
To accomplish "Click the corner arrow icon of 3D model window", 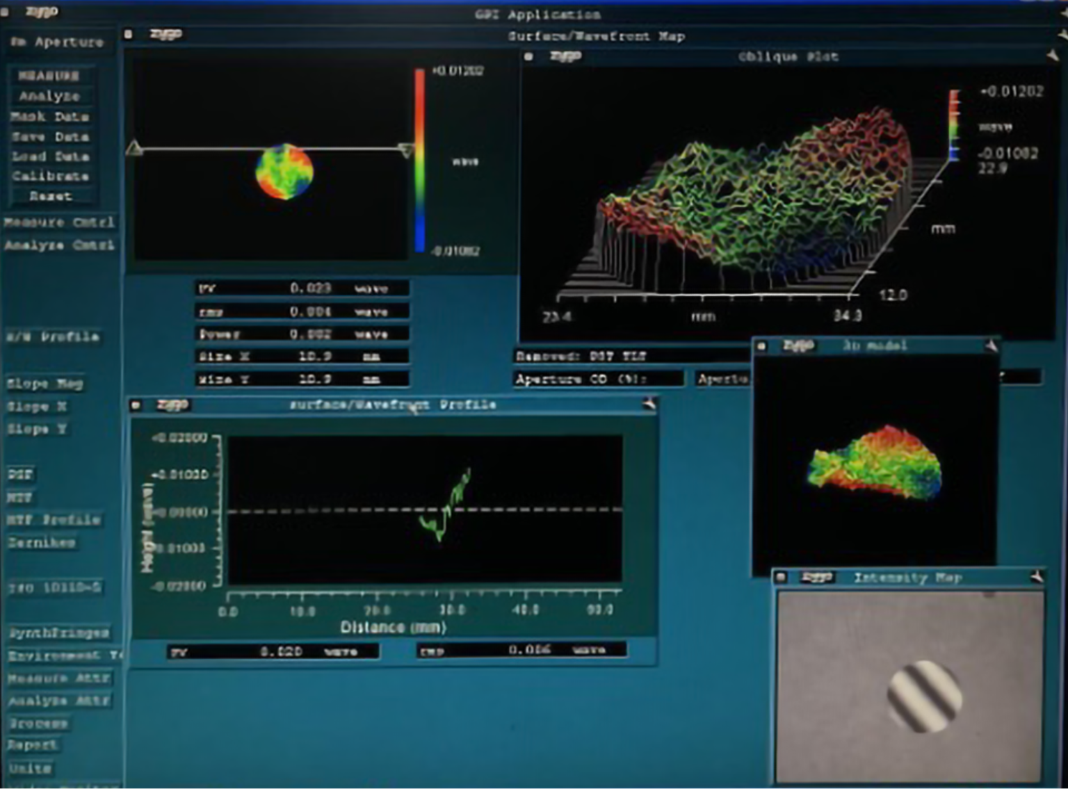I will point(992,345).
